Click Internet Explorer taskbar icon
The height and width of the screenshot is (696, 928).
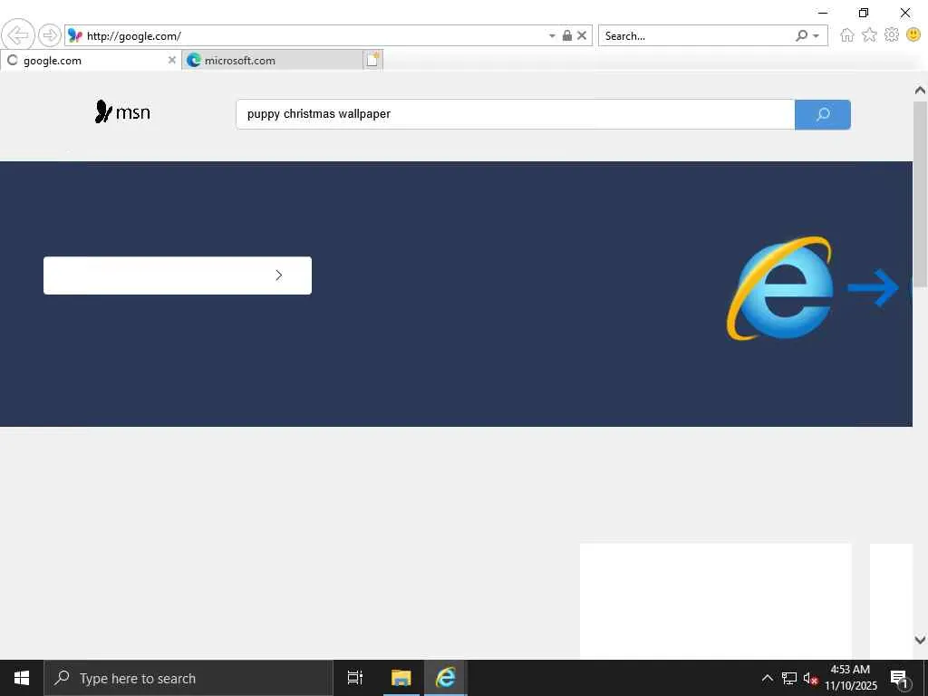click(446, 678)
